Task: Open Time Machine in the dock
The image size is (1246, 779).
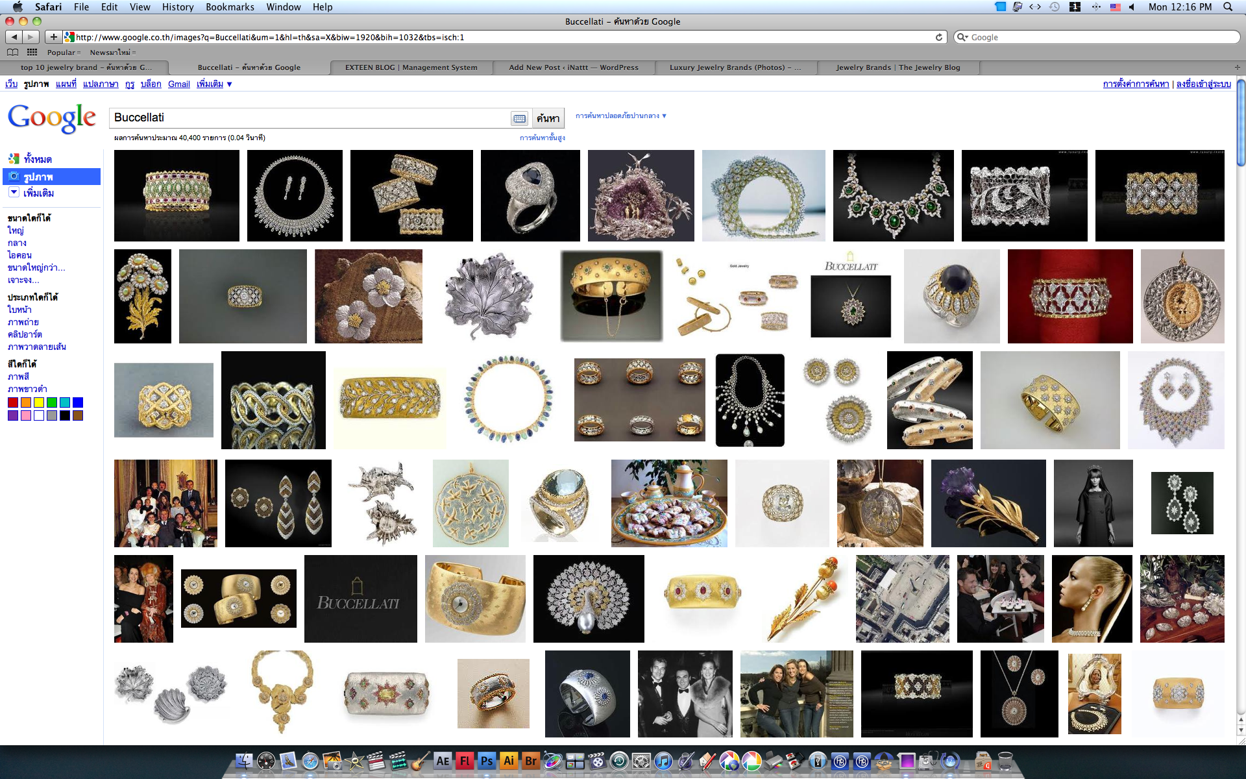Action: point(619,761)
